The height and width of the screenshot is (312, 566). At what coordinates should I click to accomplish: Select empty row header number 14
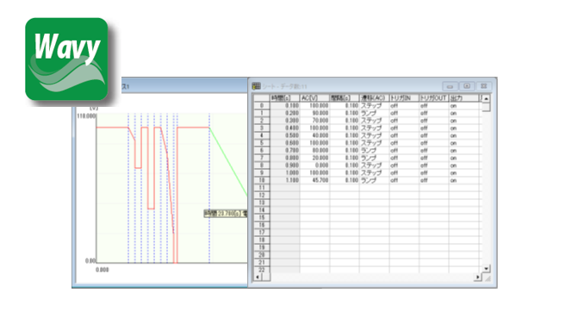point(262,210)
